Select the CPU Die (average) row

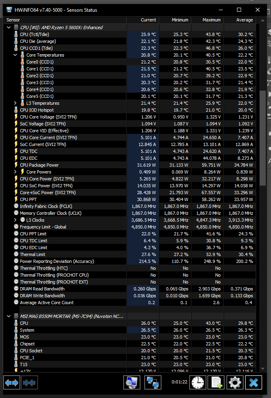click(129, 41)
